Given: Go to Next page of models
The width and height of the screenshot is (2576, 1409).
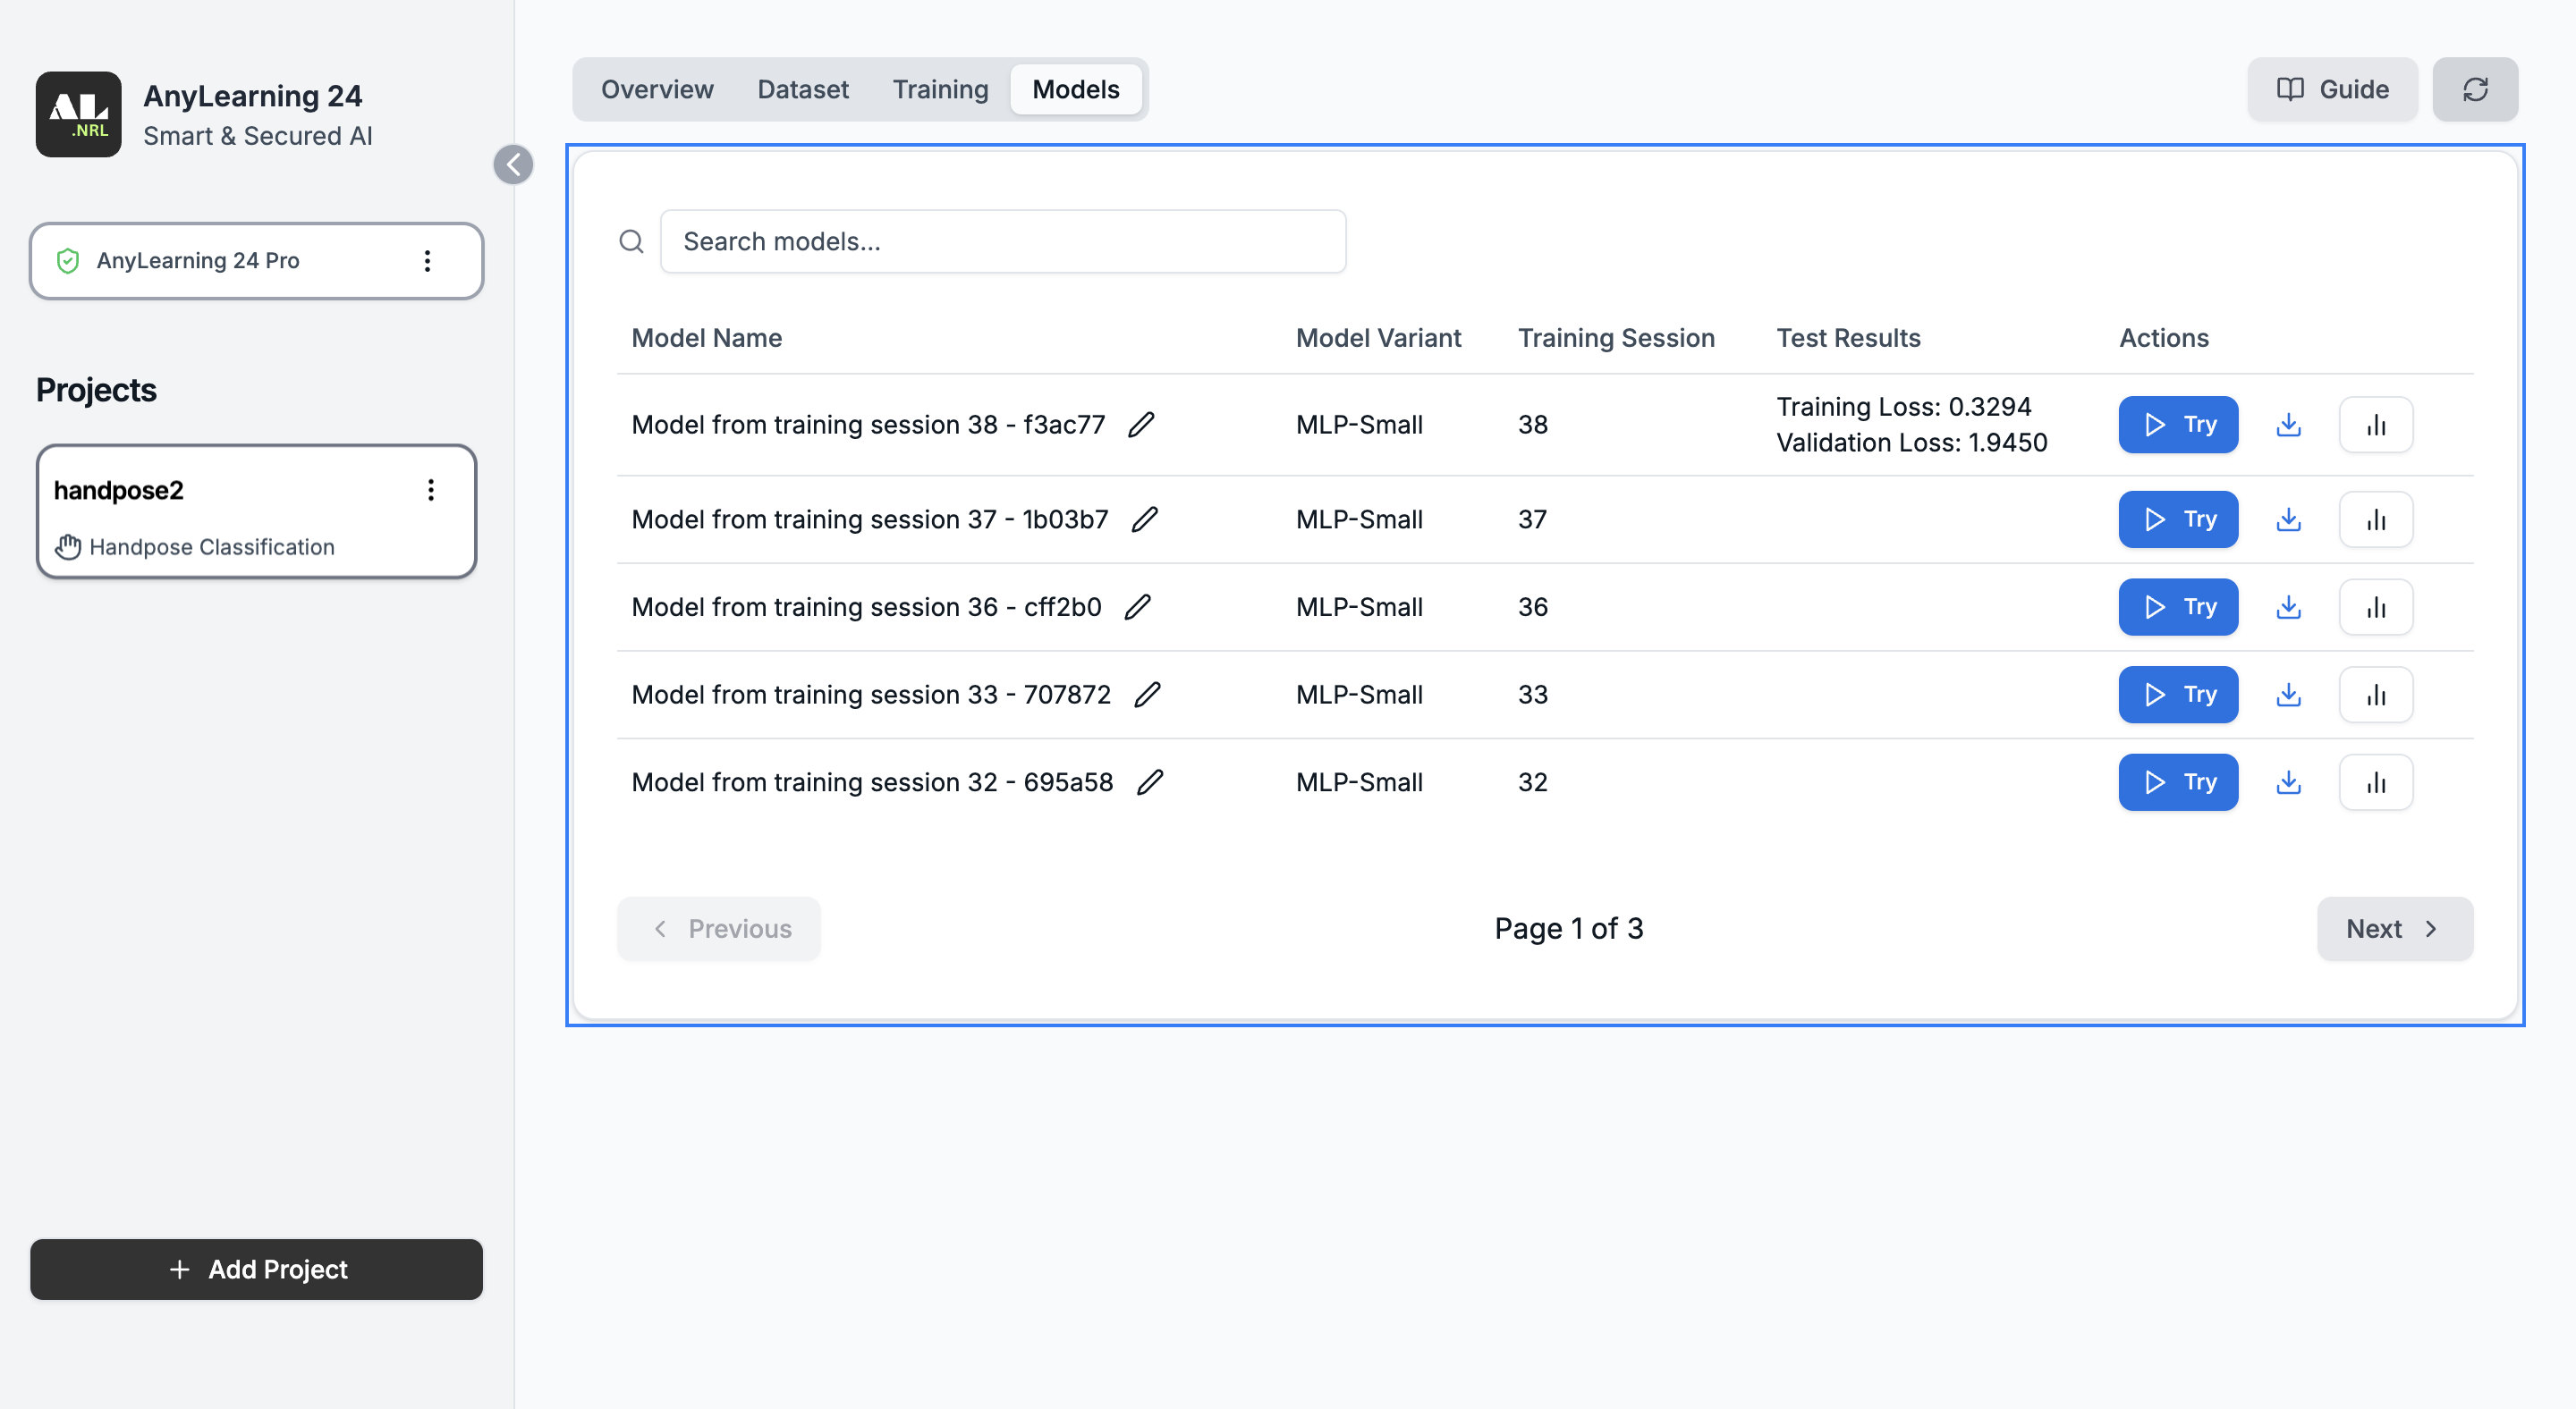Looking at the screenshot, I should [x=2394, y=929].
